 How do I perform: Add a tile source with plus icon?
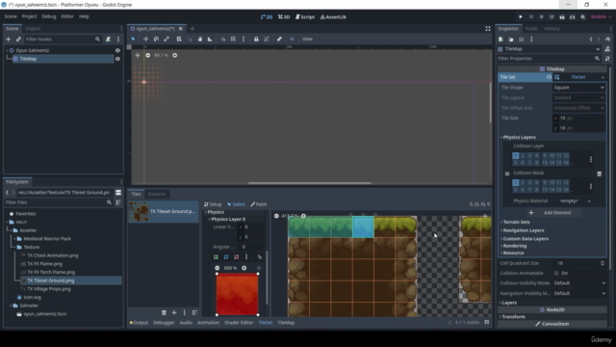point(174,312)
